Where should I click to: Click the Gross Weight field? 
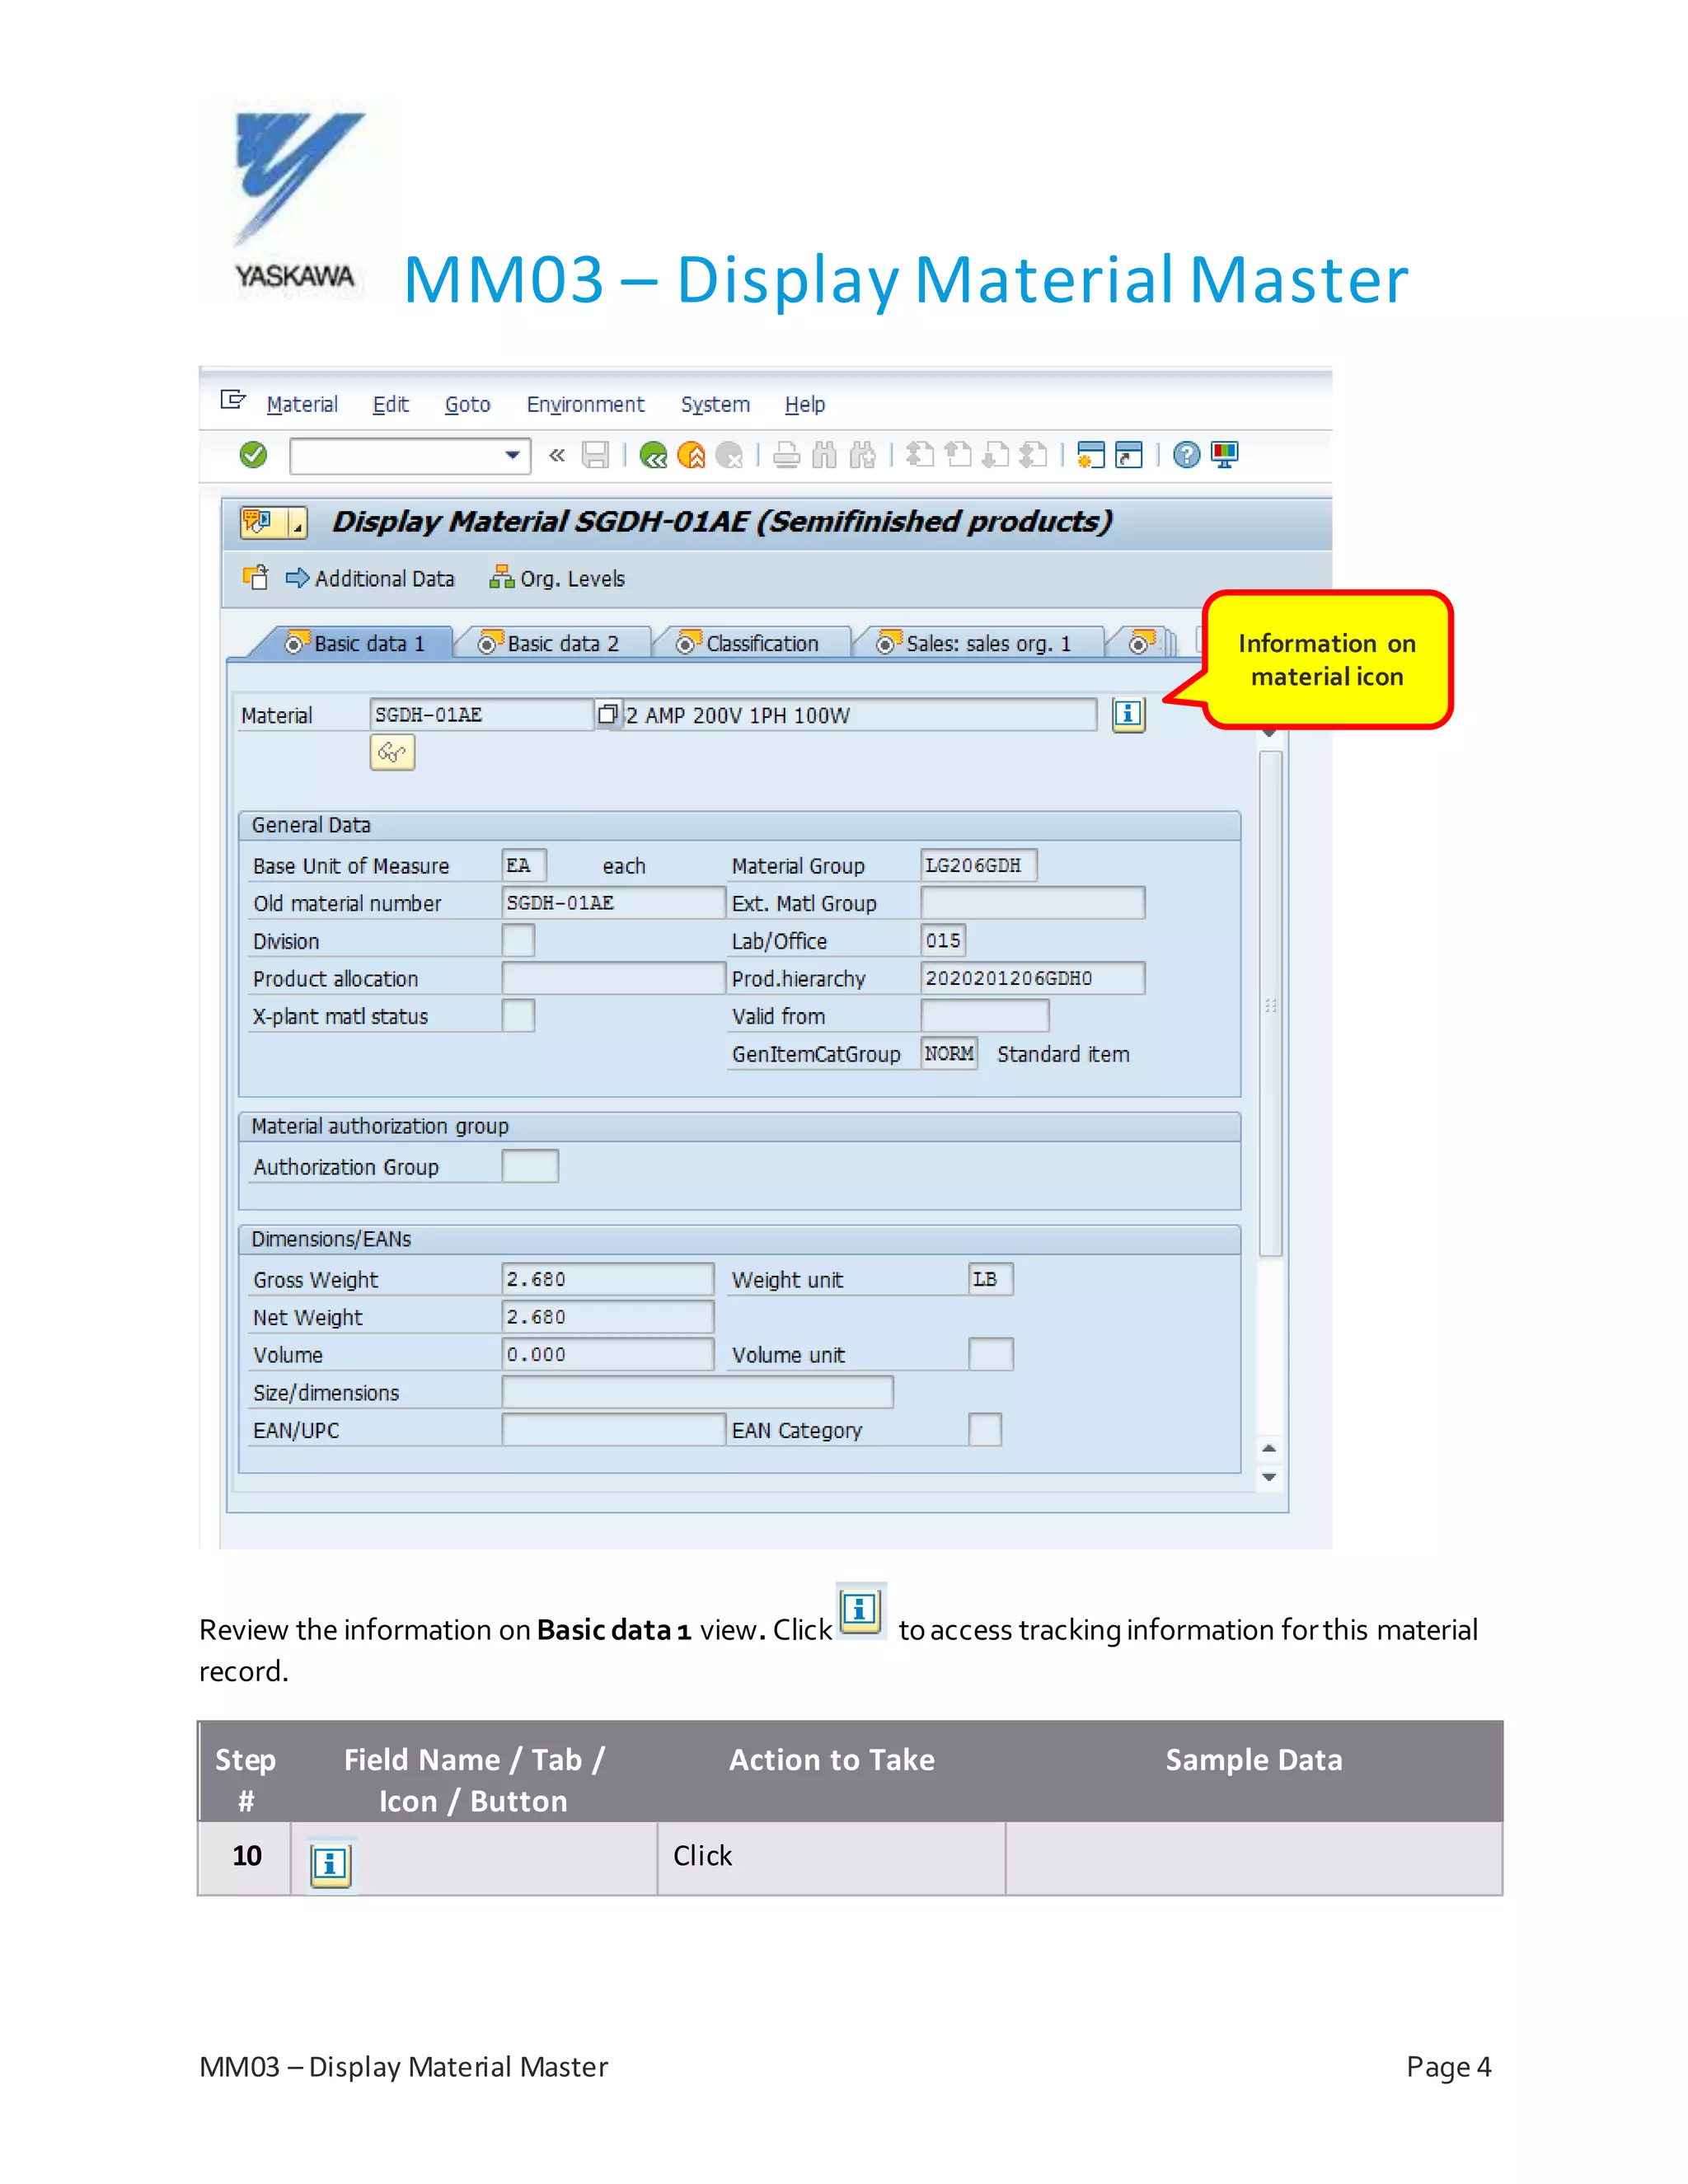point(608,1279)
